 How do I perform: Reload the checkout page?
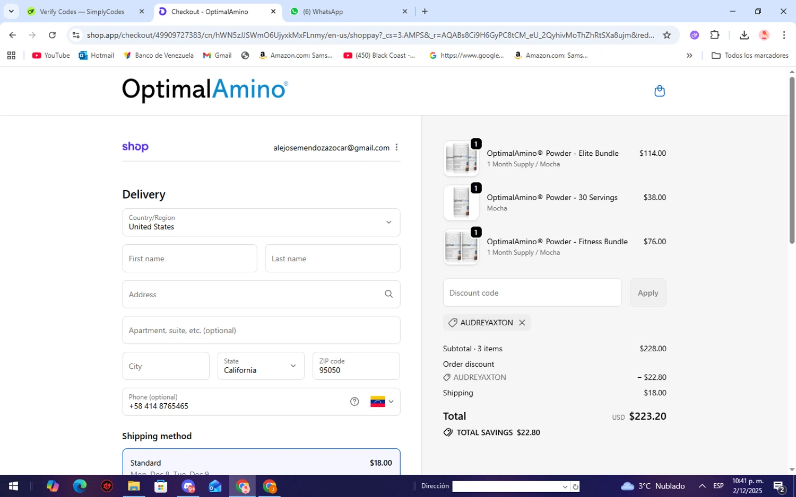click(x=52, y=35)
